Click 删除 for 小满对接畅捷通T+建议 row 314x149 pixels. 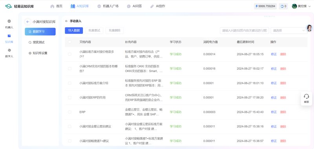[x=283, y=141]
